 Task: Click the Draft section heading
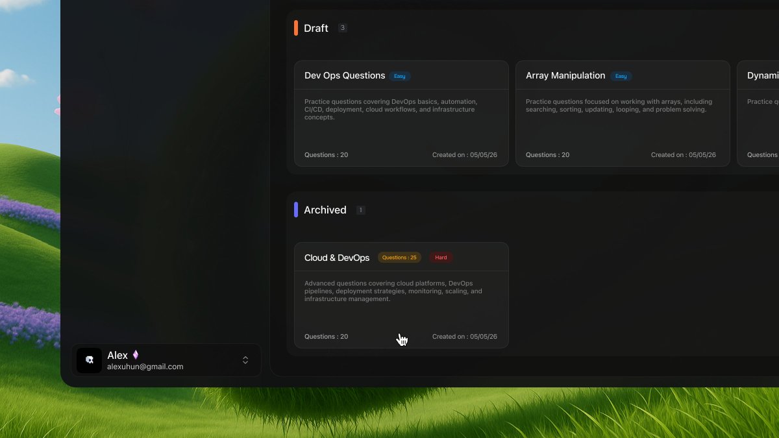316,28
